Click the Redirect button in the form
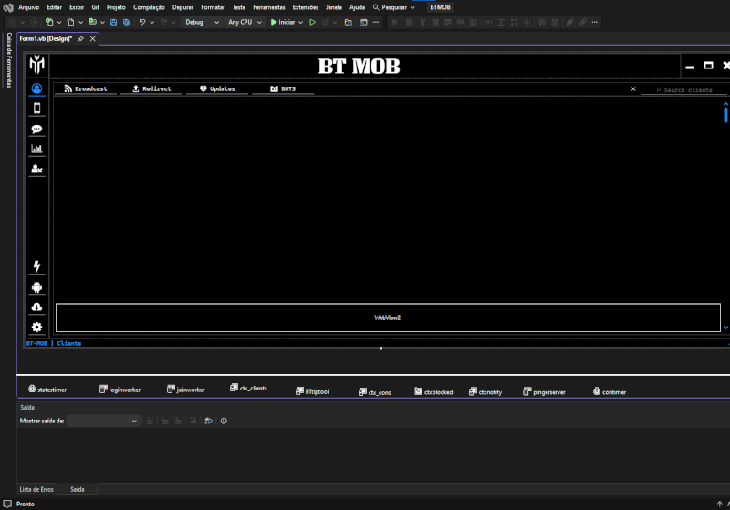 click(x=151, y=88)
